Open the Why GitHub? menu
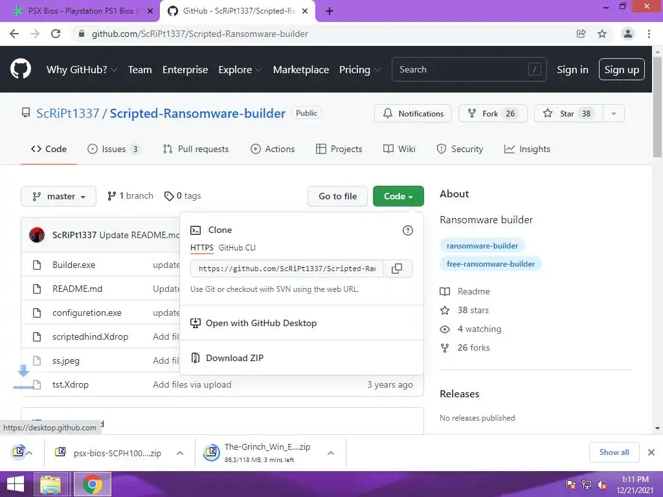663x497 pixels. tap(82, 70)
